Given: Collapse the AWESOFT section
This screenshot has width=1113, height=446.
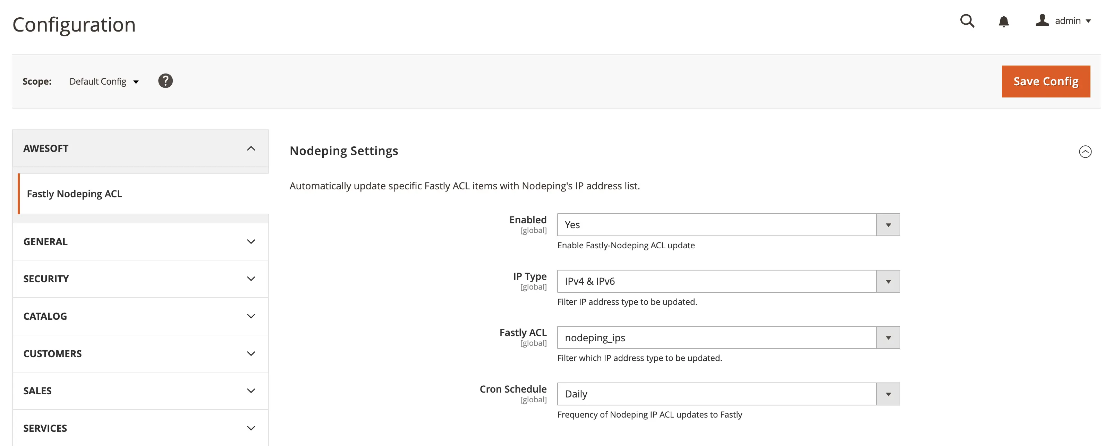Looking at the screenshot, I should point(250,148).
